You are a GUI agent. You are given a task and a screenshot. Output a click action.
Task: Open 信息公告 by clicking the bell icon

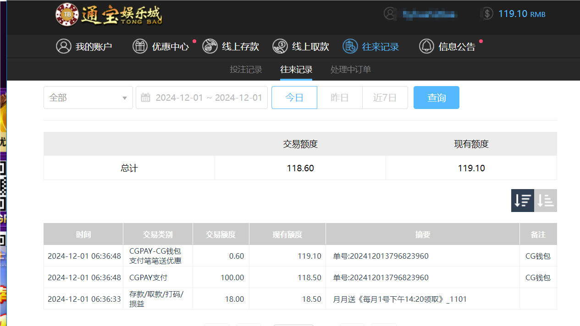pyautogui.click(x=426, y=46)
